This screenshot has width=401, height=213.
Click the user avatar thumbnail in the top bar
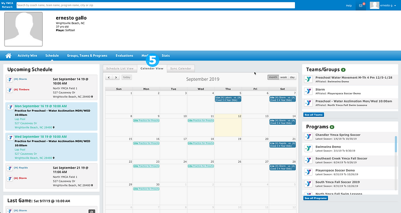374,5
